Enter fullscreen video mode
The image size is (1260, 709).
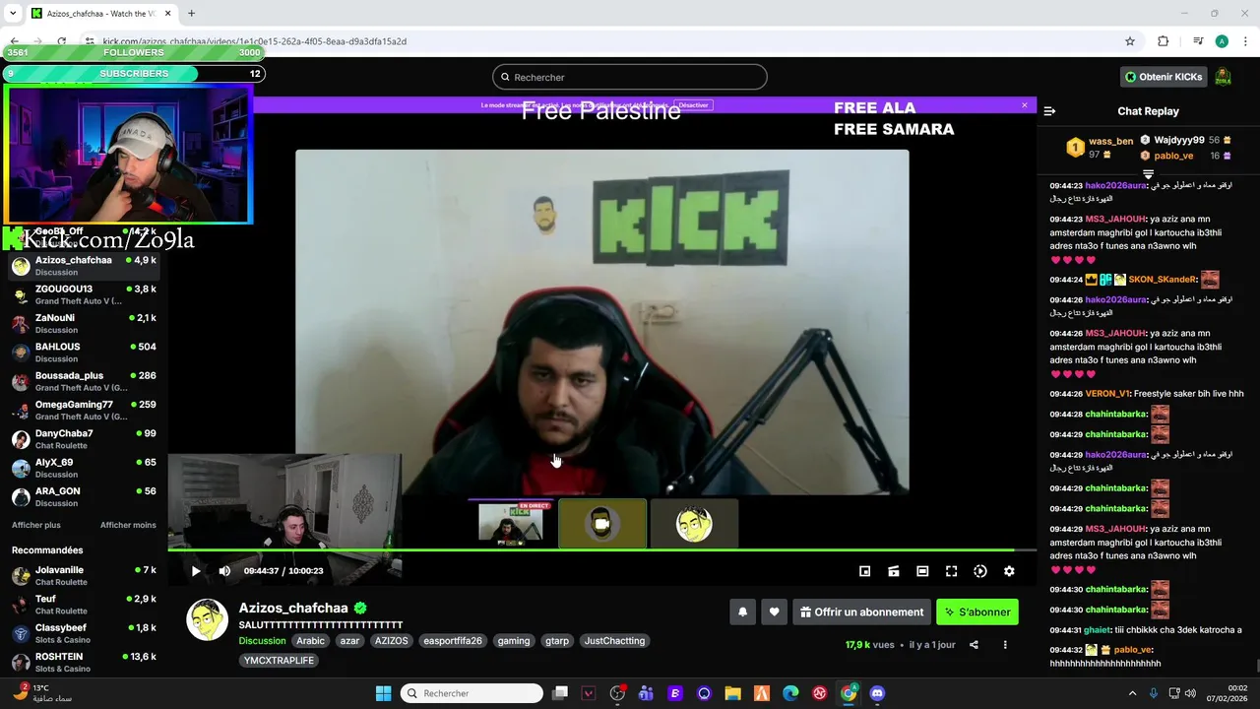pos(951,571)
